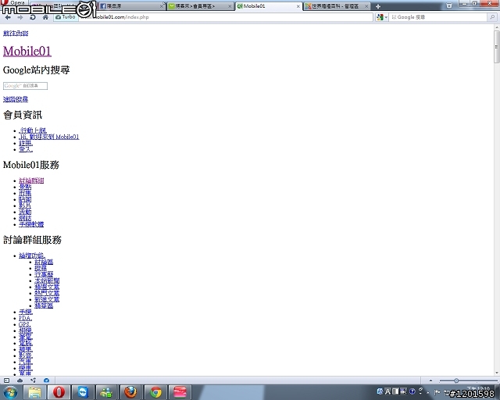Open Windows Live Messenger taskbar icon
Screen dimensions: 500x400
[x=107, y=392]
